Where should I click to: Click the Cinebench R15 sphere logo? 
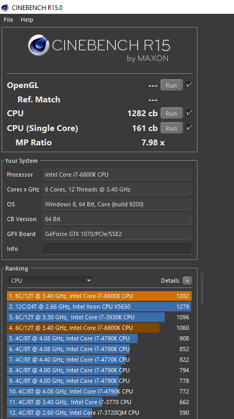coord(39,45)
